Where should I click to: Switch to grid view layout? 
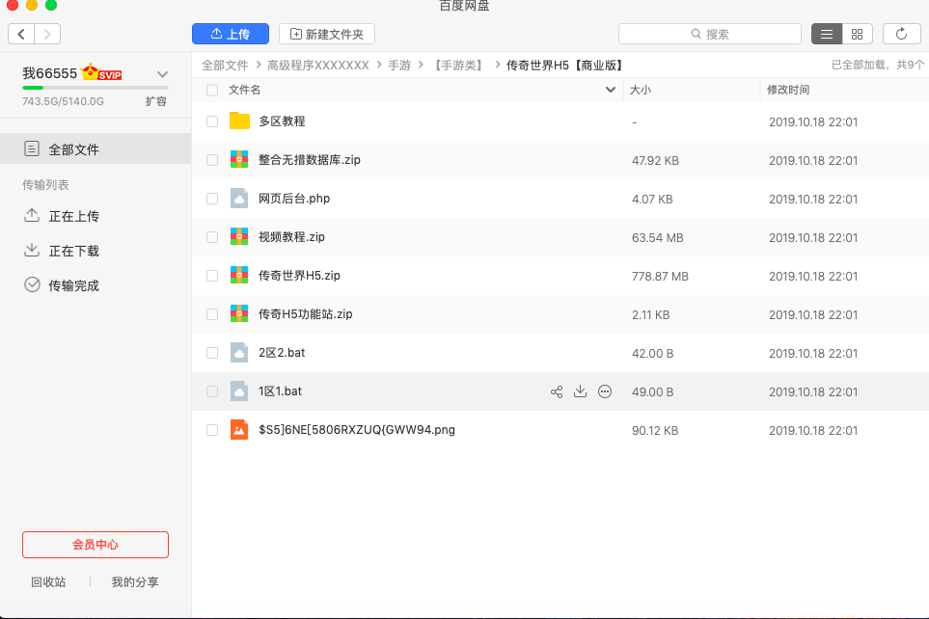857,34
